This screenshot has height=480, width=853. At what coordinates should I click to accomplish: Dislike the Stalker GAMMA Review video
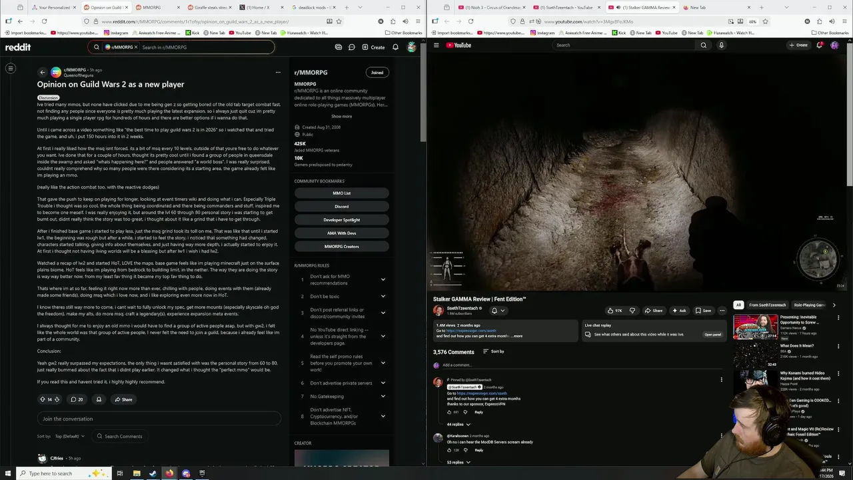[x=632, y=311]
